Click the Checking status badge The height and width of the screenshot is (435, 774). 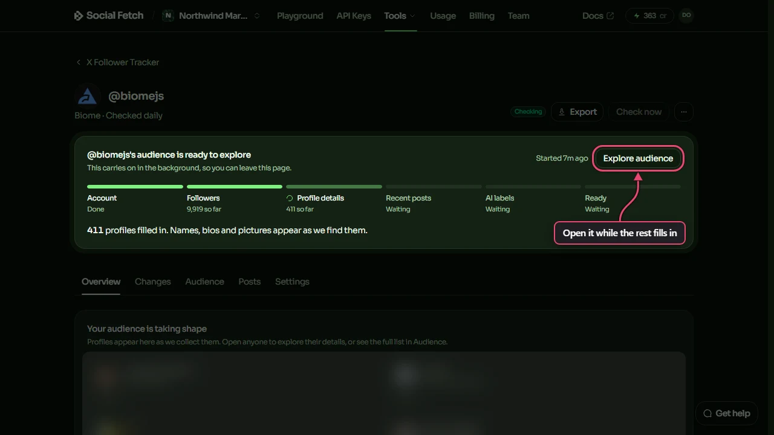pyautogui.click(x=528, y=112)
